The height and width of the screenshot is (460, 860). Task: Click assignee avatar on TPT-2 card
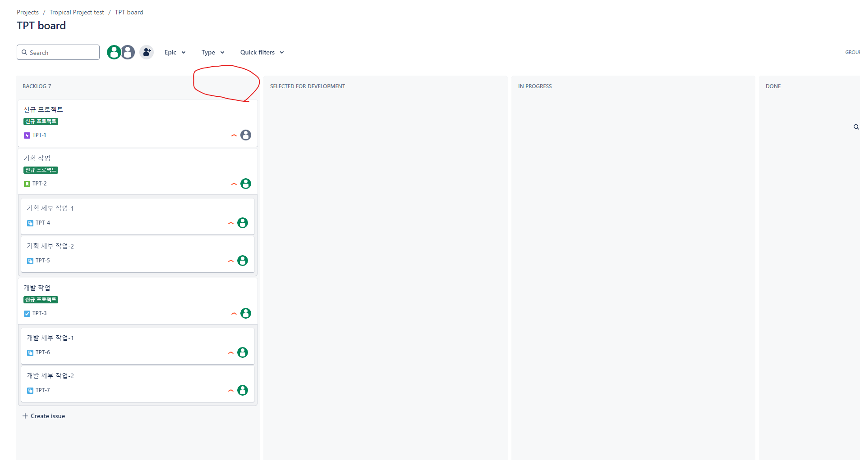246,184
